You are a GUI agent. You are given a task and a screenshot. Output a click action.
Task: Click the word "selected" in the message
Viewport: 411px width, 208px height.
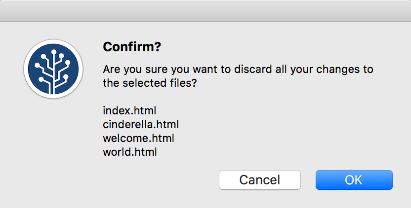140,83
